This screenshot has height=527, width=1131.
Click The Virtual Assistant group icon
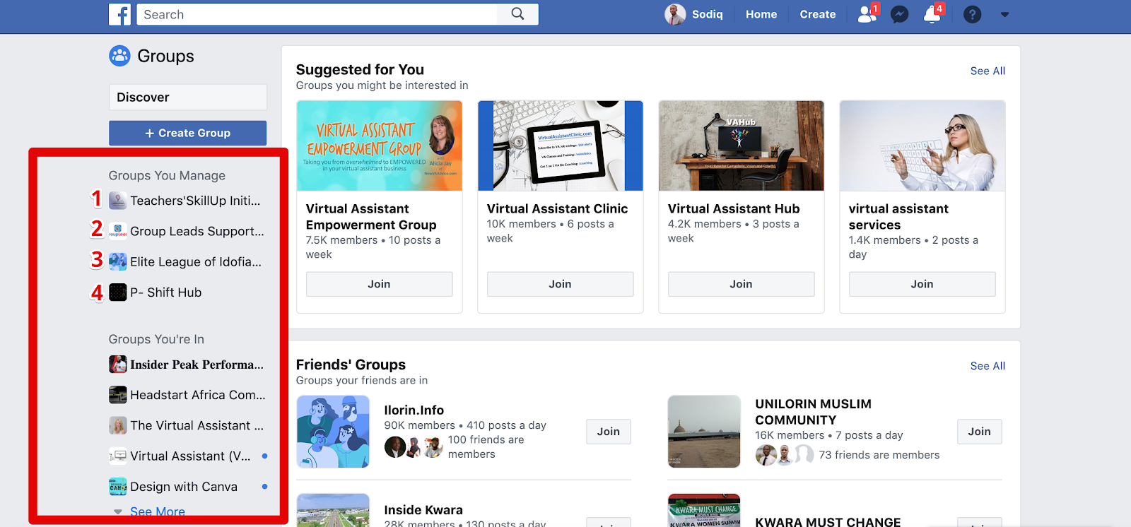point(118,425)
